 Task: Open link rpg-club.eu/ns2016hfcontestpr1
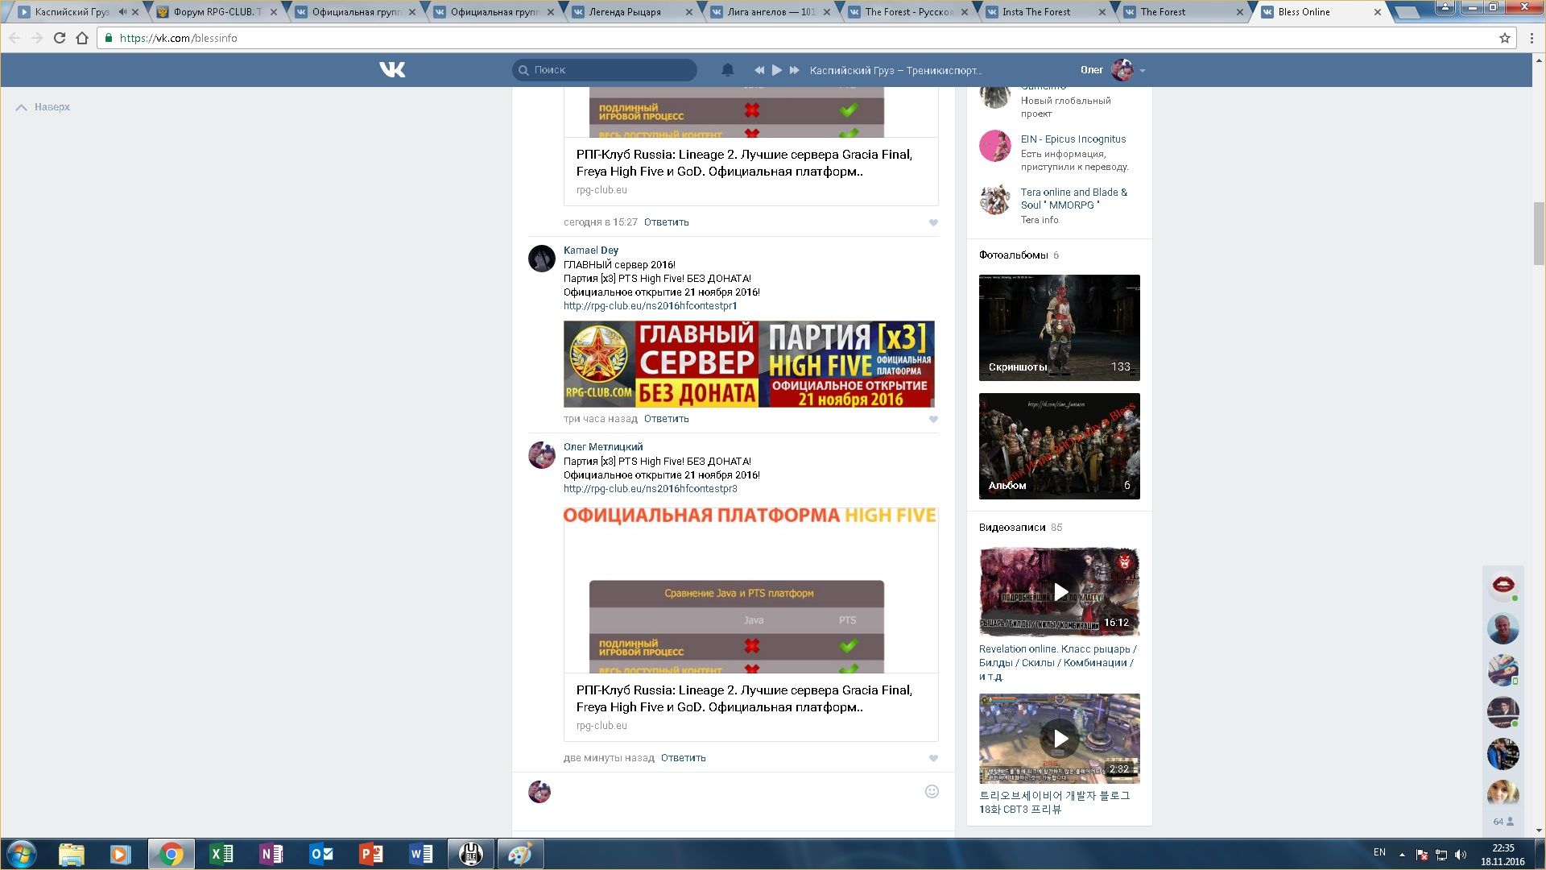651,306
